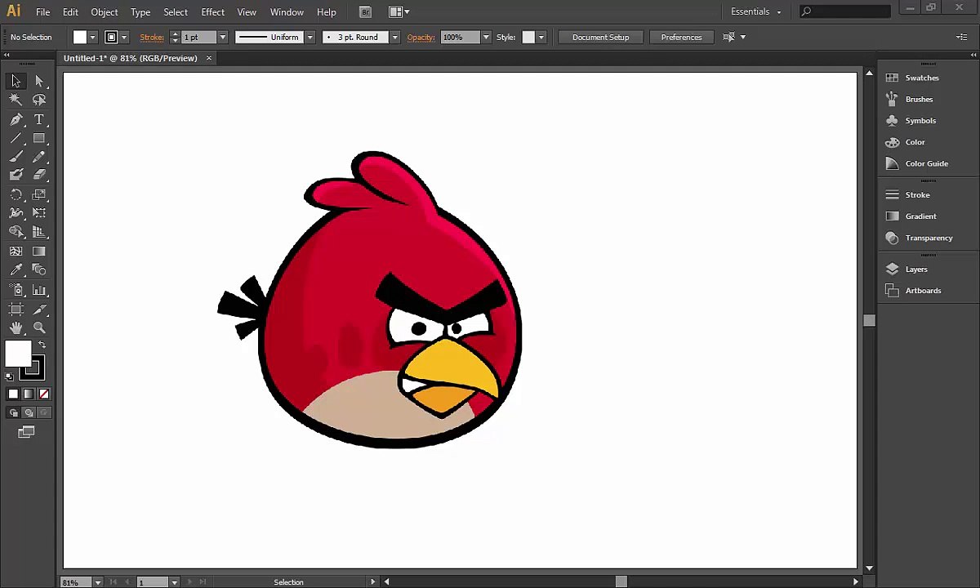The height and width of the screenshot is (588, 980).
Task: Select the Symbol Sprayer tool
Action: pyautogui.click(x=16, y=290)
